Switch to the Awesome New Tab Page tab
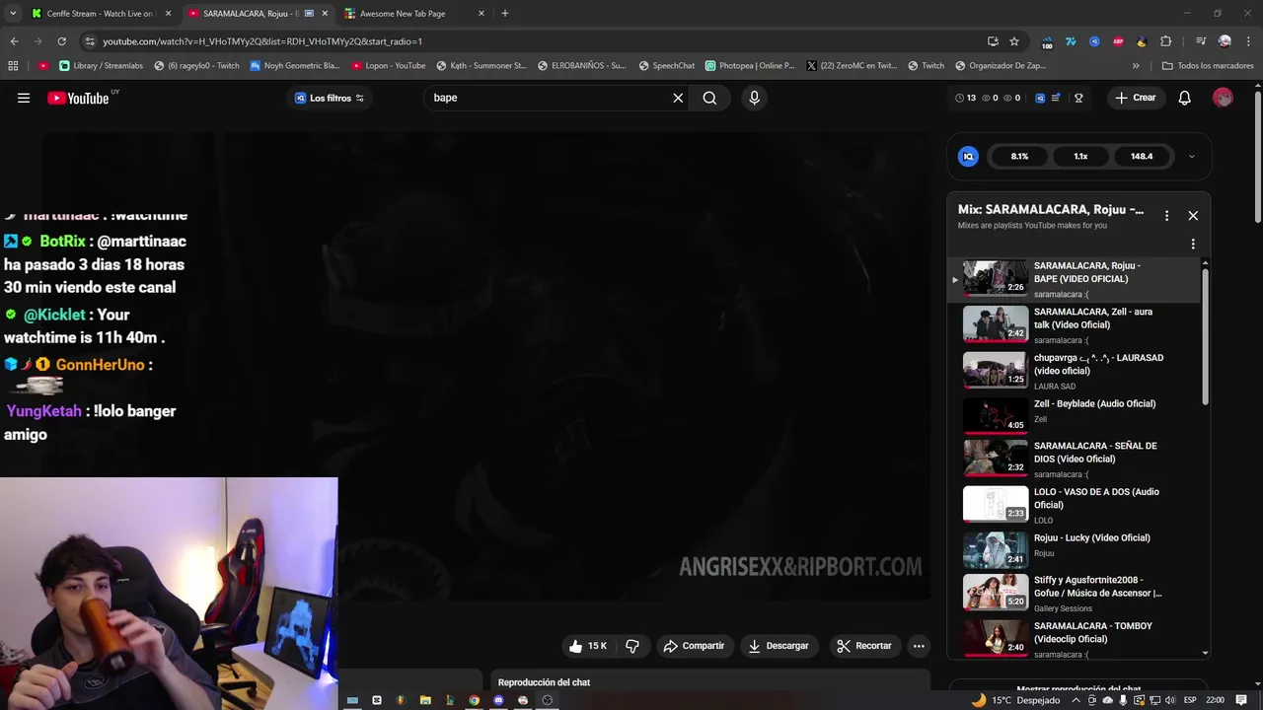Screen dimensions: 1263x710 pyautogui.click(x=415, y=14)
